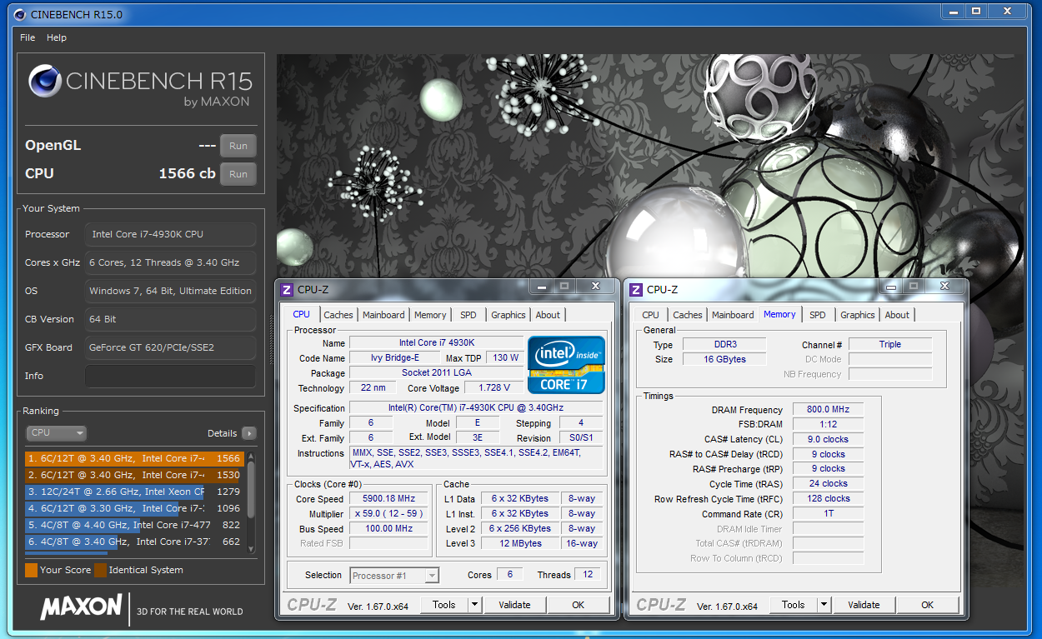Click the Cinebench title bar app icon

(x=18, y=14)
